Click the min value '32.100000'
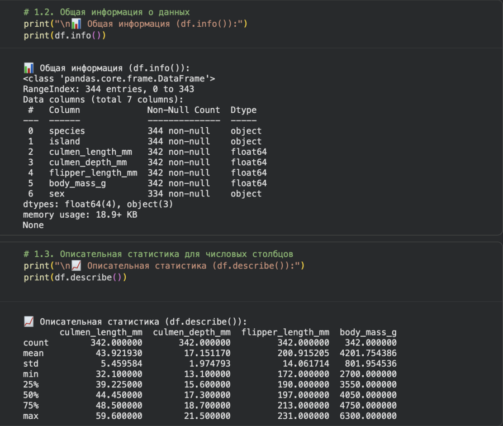503x426 pixels. [119, 375]
